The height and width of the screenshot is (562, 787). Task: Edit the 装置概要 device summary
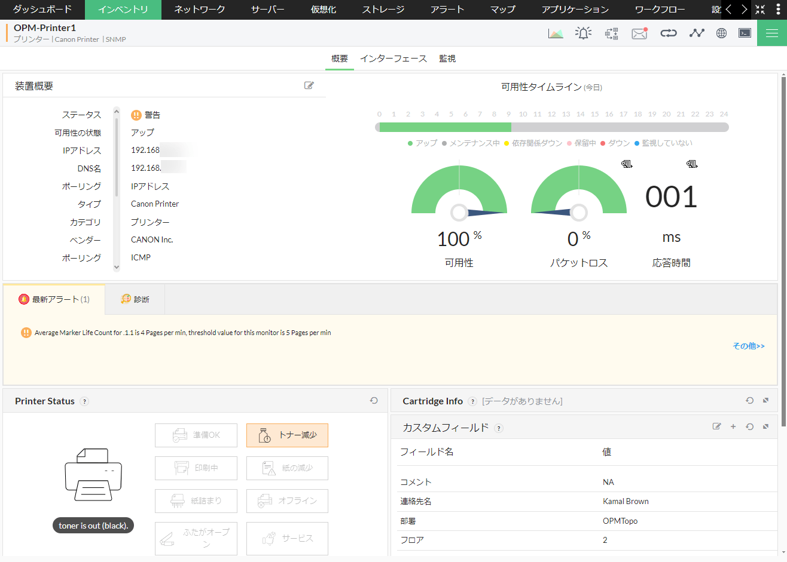pos(309,85)
